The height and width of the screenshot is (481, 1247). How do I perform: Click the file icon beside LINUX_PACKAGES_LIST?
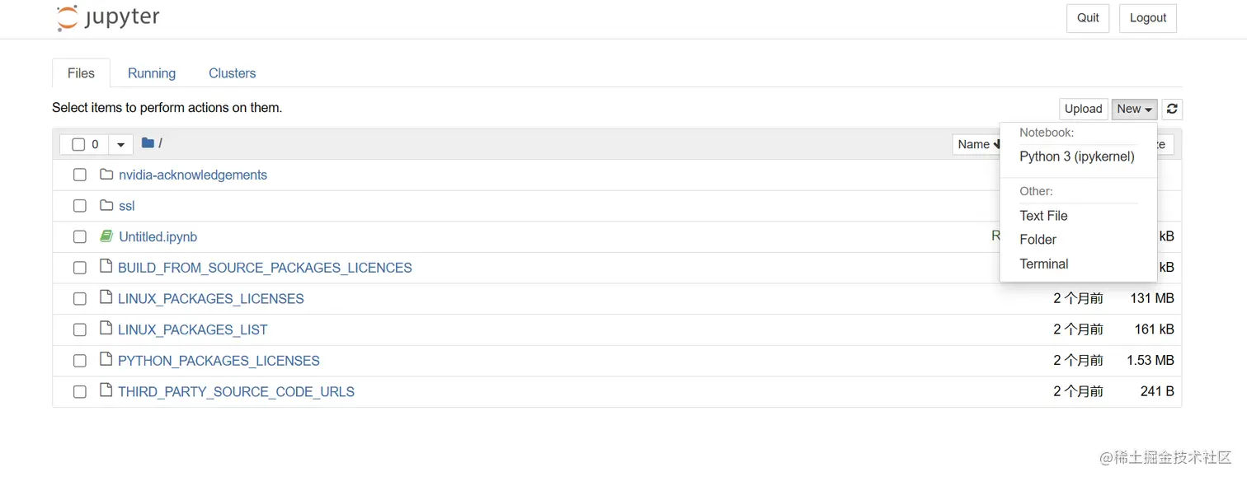[x=106, y=329]
